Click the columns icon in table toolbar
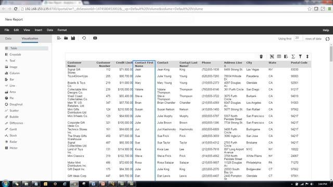Viewport: 333px width, 187px height. [279, 57]
